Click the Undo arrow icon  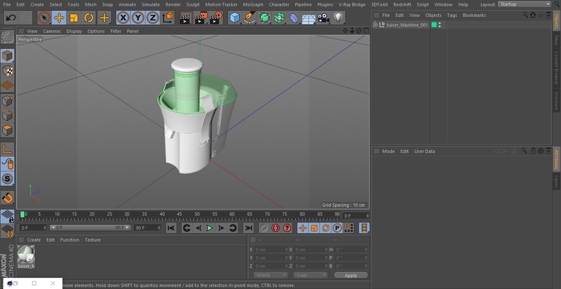click(x=11, y=18)
